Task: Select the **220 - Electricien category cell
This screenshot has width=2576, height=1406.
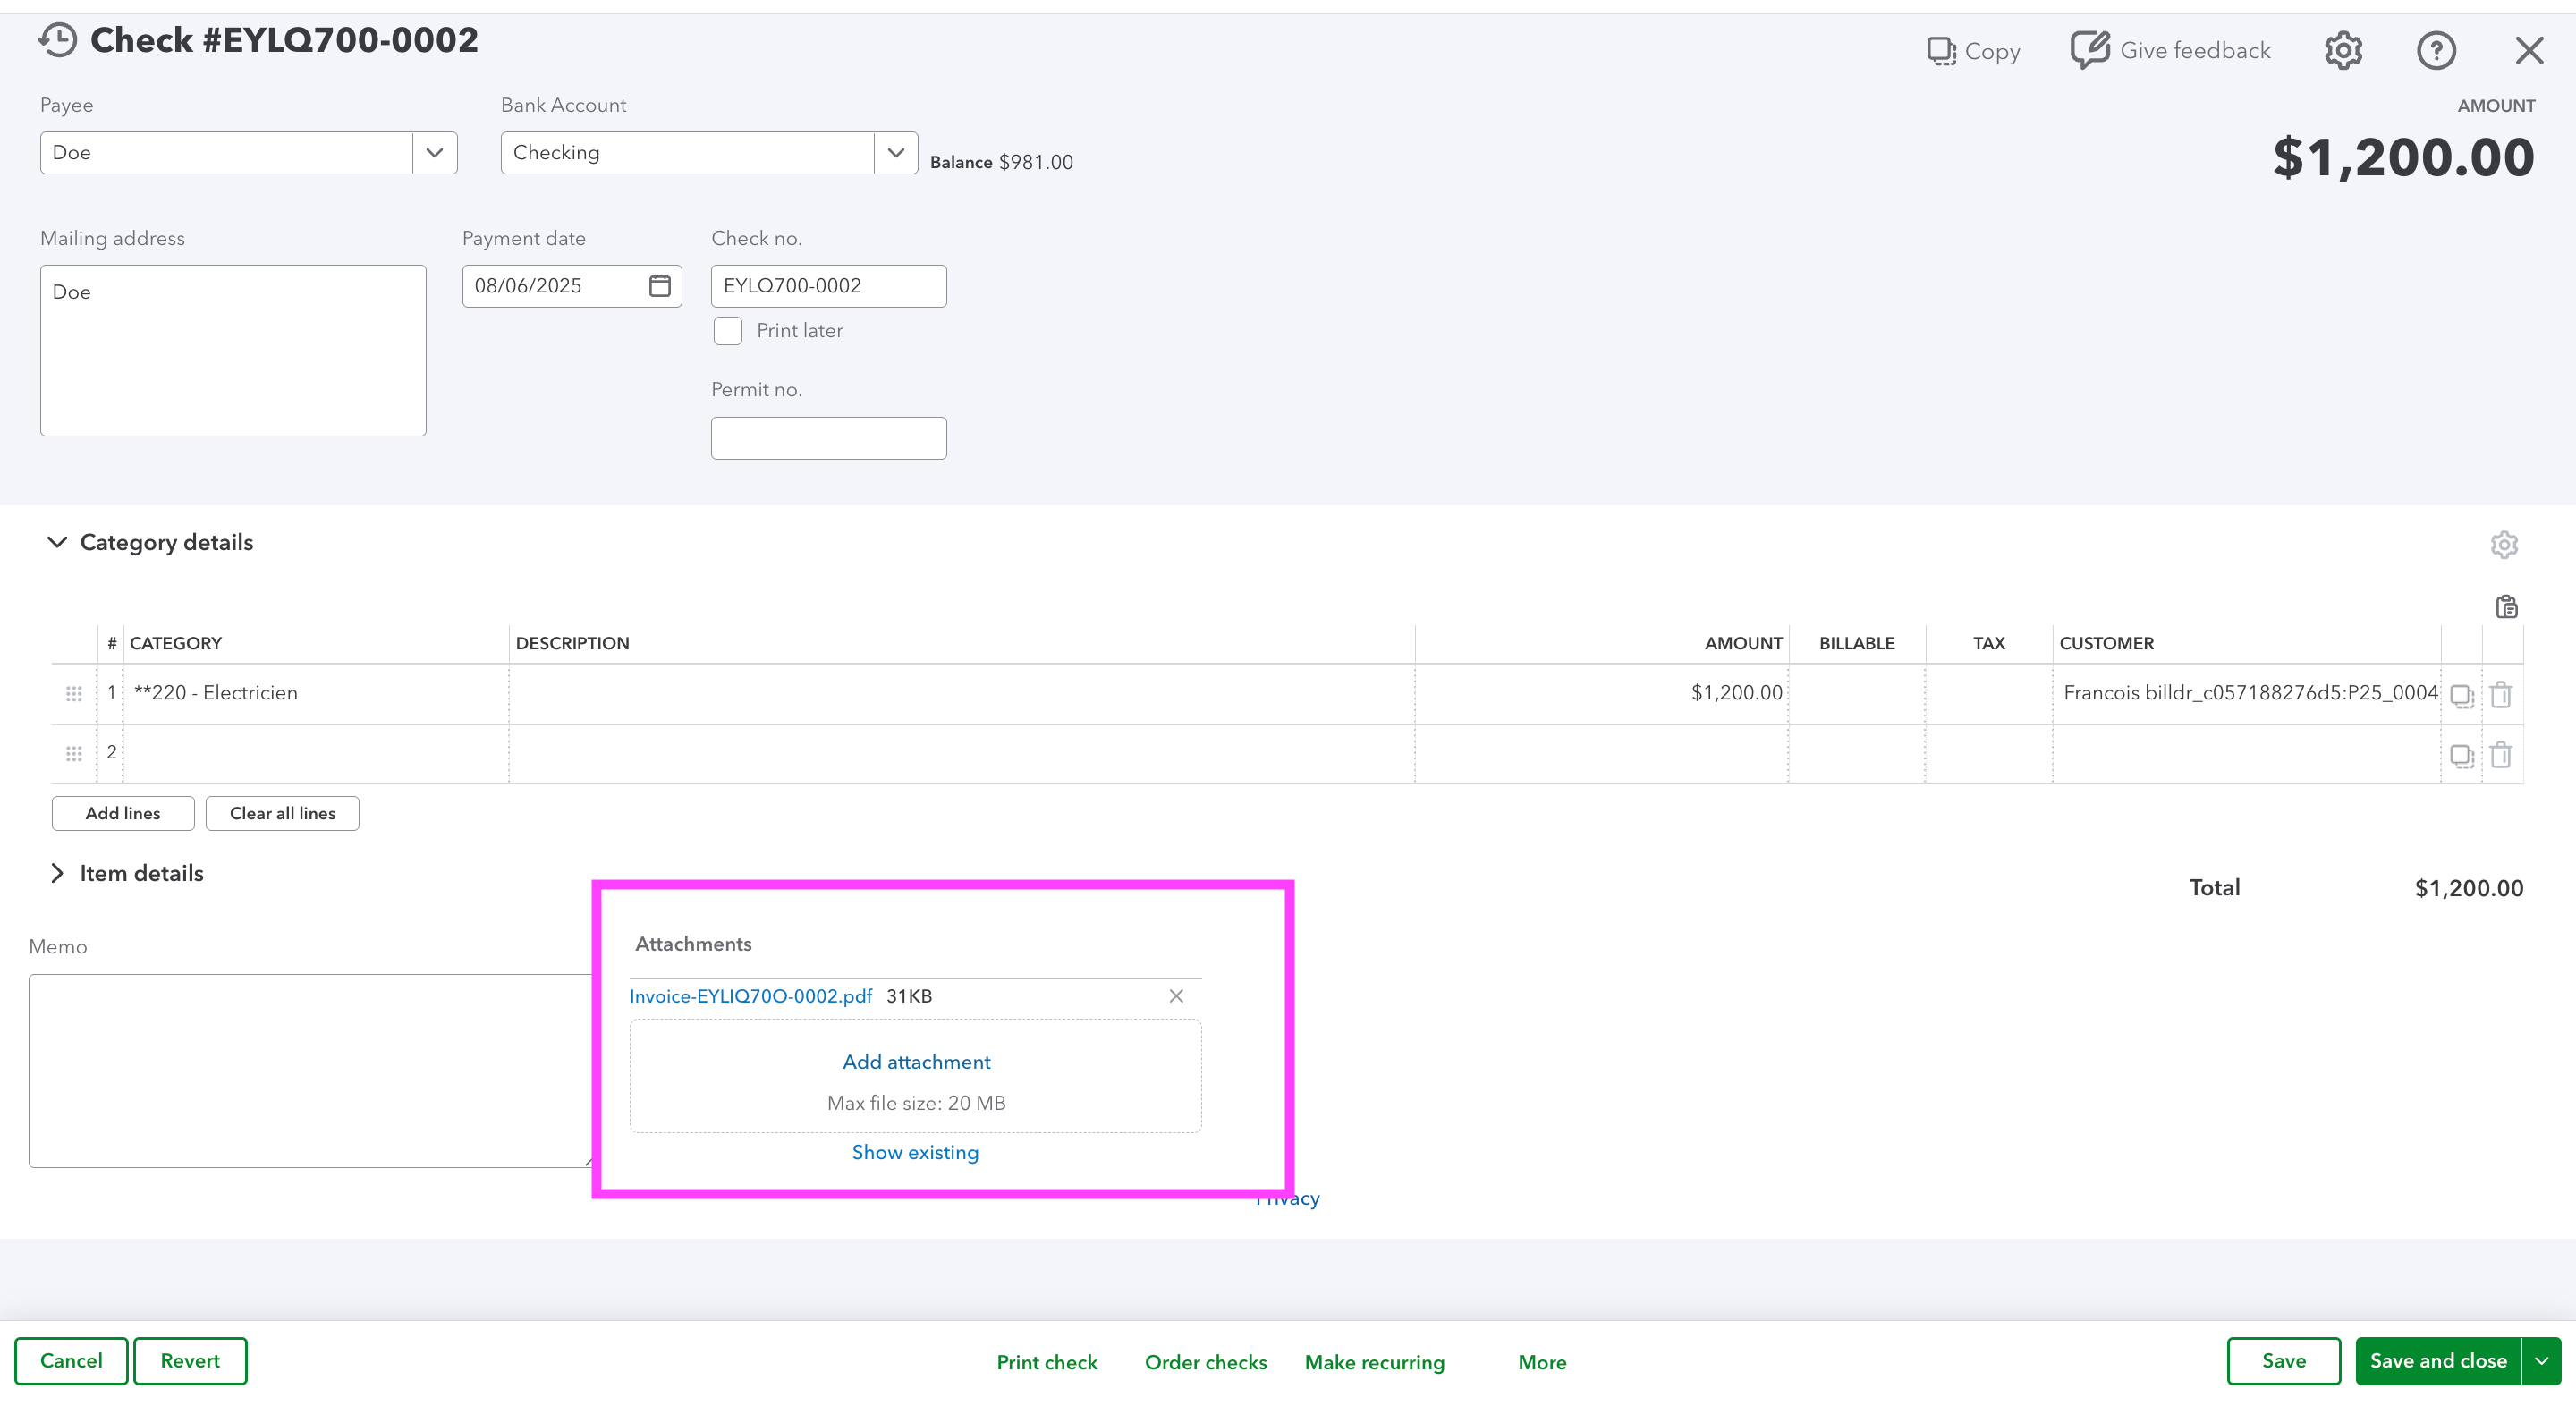Action: (x=316, y=693)
